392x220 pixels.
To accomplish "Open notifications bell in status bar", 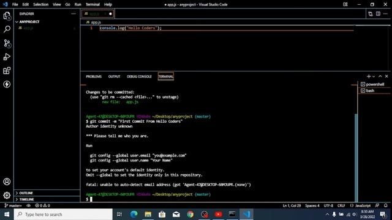I will (x=385, y=205).
